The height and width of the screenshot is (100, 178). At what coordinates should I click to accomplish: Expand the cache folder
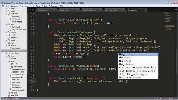(6, 9)
